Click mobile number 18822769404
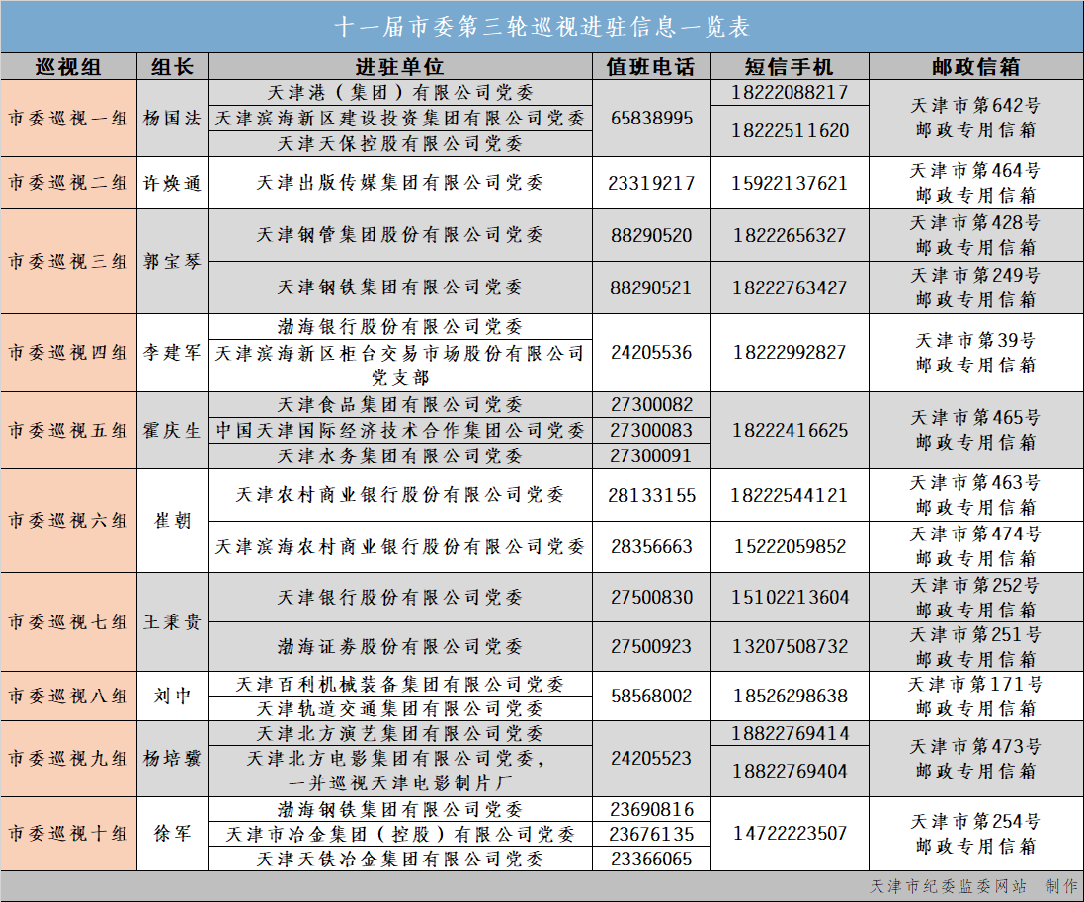Viewport: 1084px width, 902px height. point(790,771)
